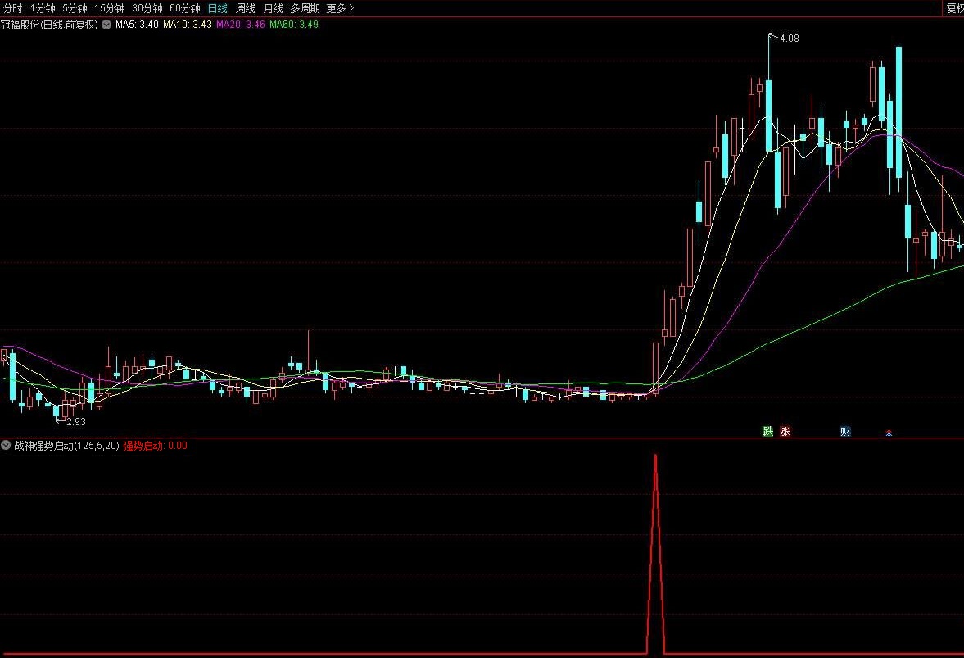Select the 30分钟 period tab
This screenshot has width=964, height=658.
click(x=147, y=9)
